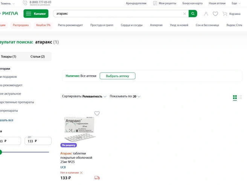Click the 133 ₽ product price

(66, 178)
